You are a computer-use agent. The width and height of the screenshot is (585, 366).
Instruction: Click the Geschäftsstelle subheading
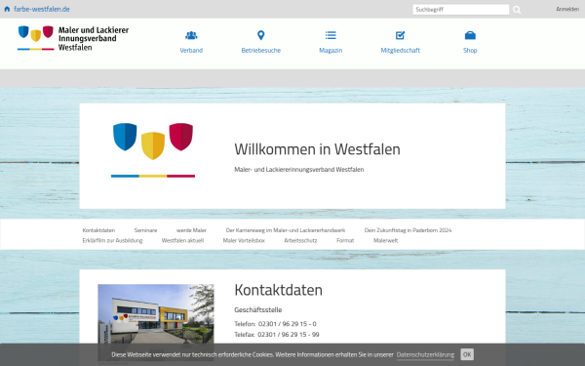(257, 309)
